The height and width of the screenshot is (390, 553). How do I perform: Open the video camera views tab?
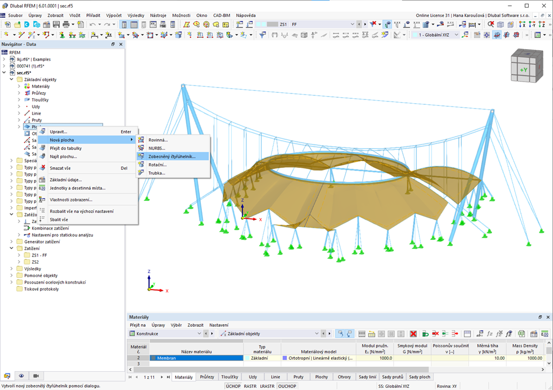coord(36,375)
